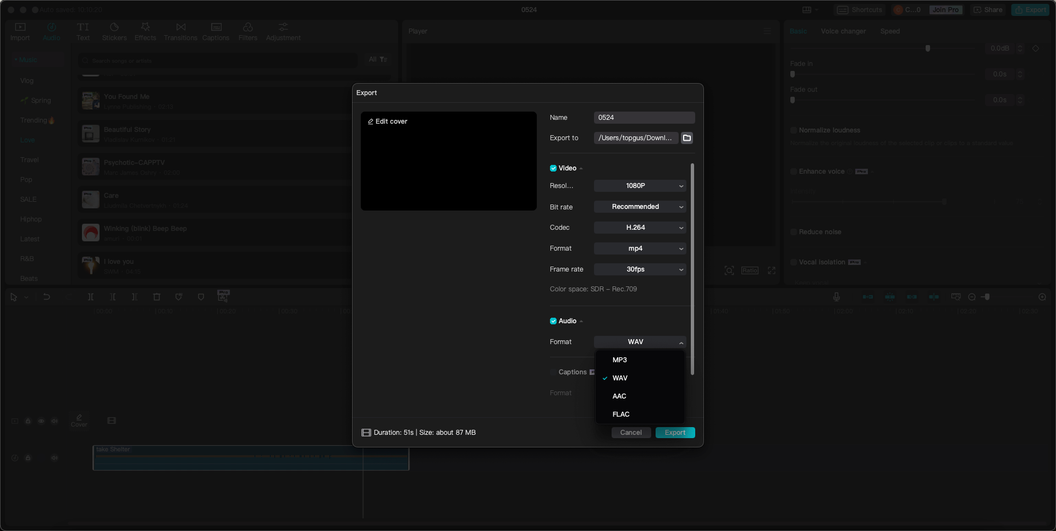Image resolution: width=1056 pixels, height=531 pixels.
Task: Undo the last edit action
Action: pos(47,297)
